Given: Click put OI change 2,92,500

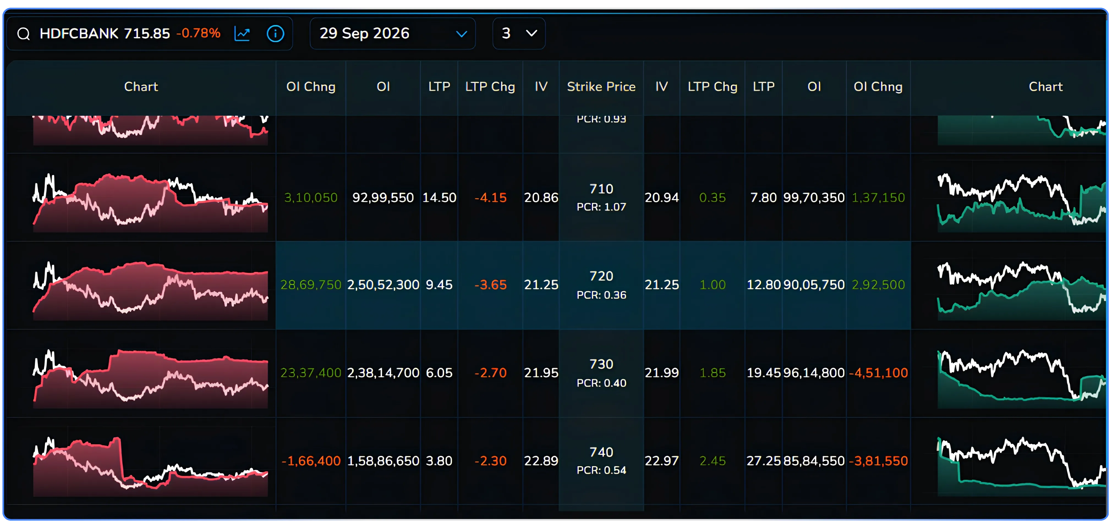Looking at the screenshot, I should tap(878, 285).
